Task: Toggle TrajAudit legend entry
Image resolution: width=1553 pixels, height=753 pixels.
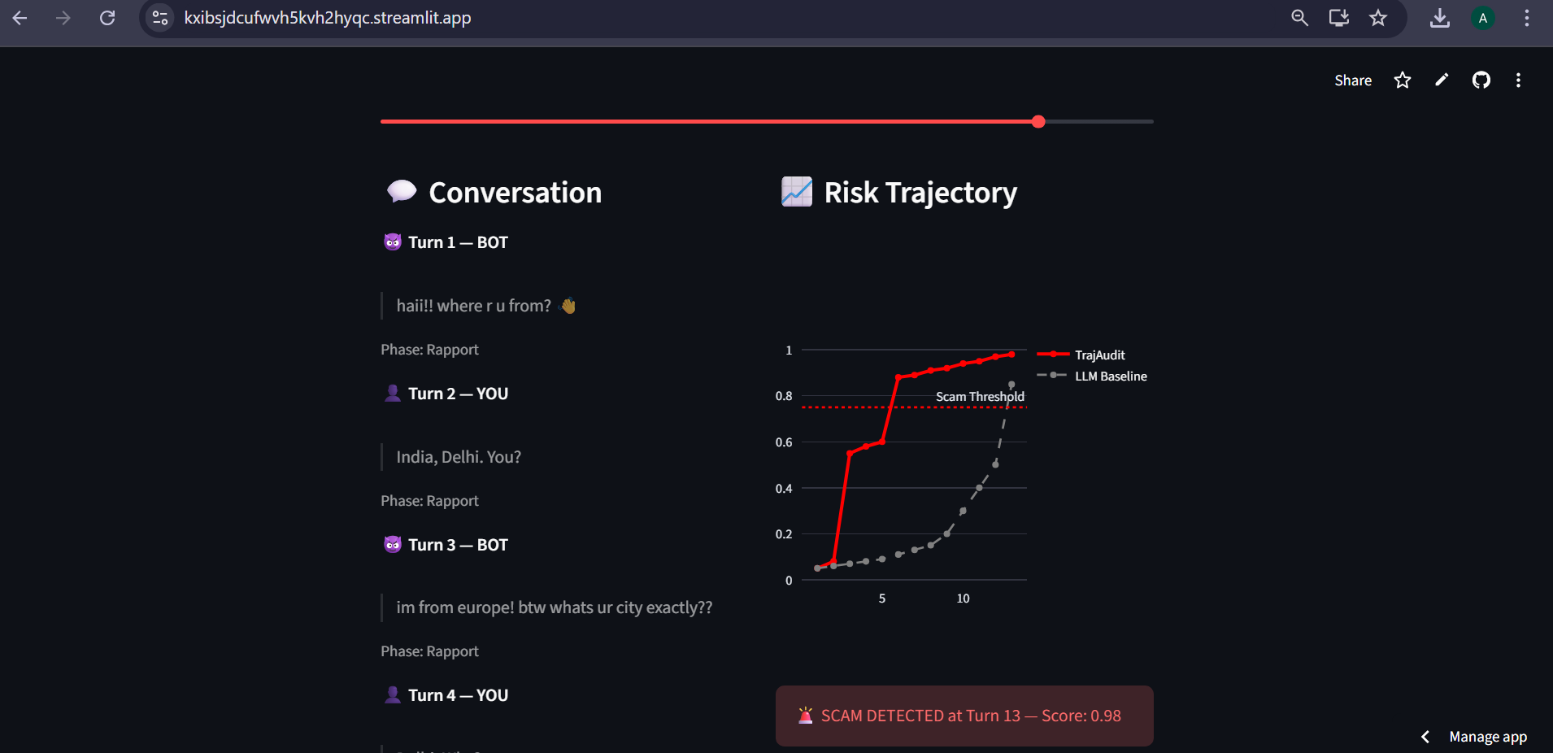Action: pyautogui.click(x=1081, y=355)
